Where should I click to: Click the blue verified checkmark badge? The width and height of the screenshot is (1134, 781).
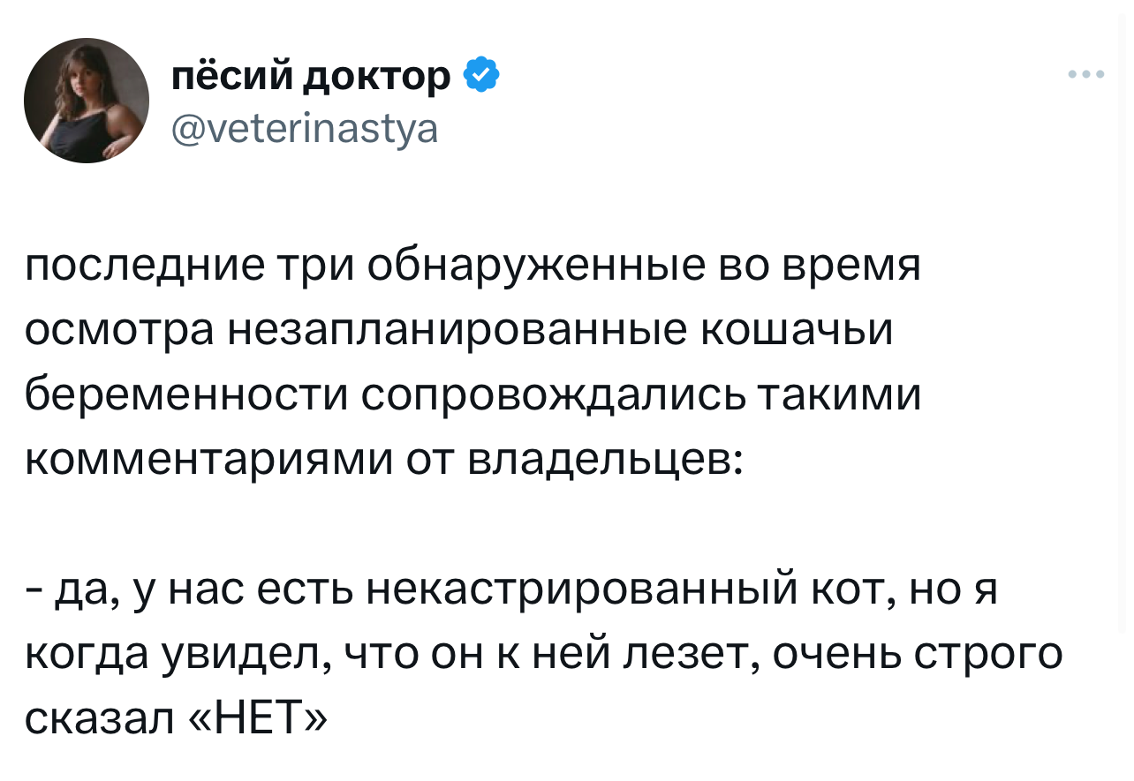point(480,78)
